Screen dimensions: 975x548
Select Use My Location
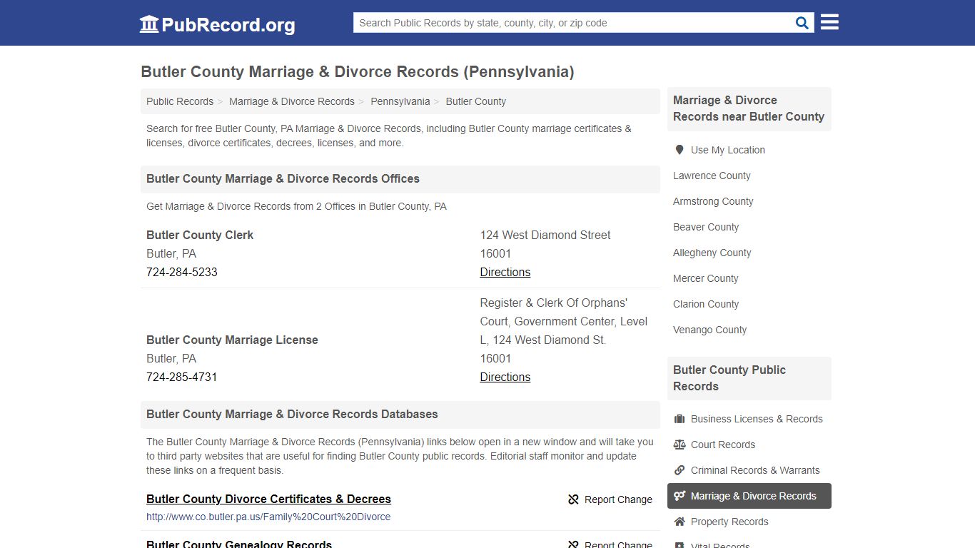click(728, 150)
